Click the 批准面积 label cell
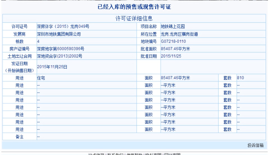Screen dimensions: 280x155 coord(148,49)
